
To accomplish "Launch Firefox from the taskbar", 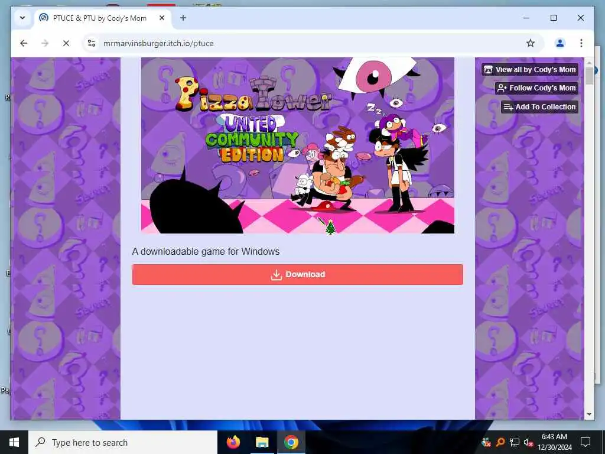I will coord(233,442).
